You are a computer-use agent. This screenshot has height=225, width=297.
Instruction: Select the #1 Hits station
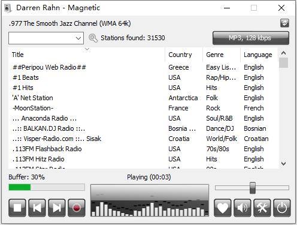(143, 88)
